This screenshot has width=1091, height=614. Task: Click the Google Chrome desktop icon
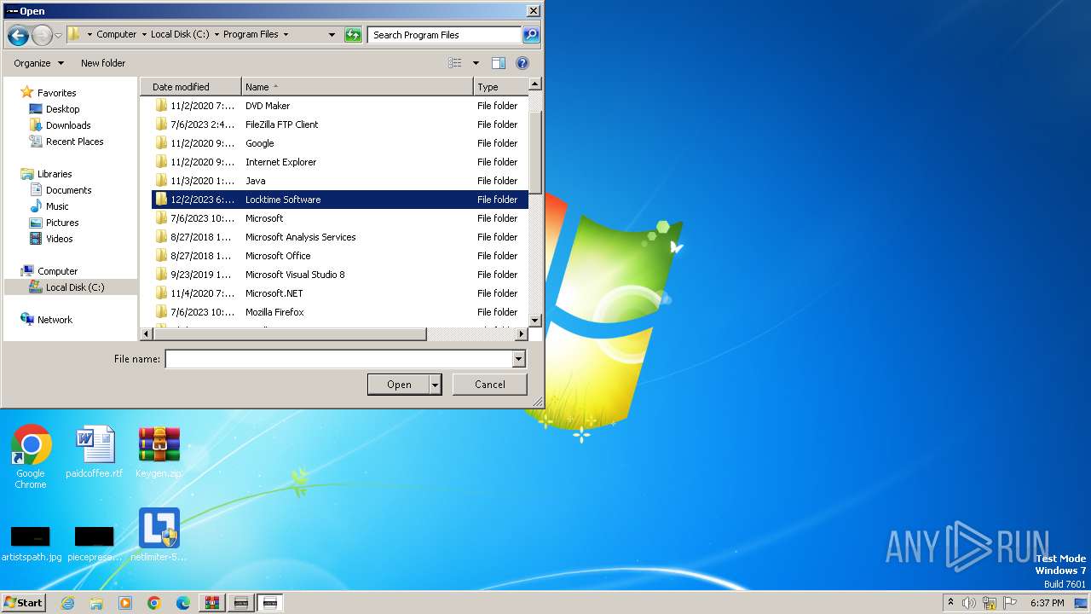pos(31,457)
